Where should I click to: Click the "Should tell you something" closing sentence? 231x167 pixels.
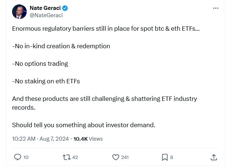[x=84, y=125]
